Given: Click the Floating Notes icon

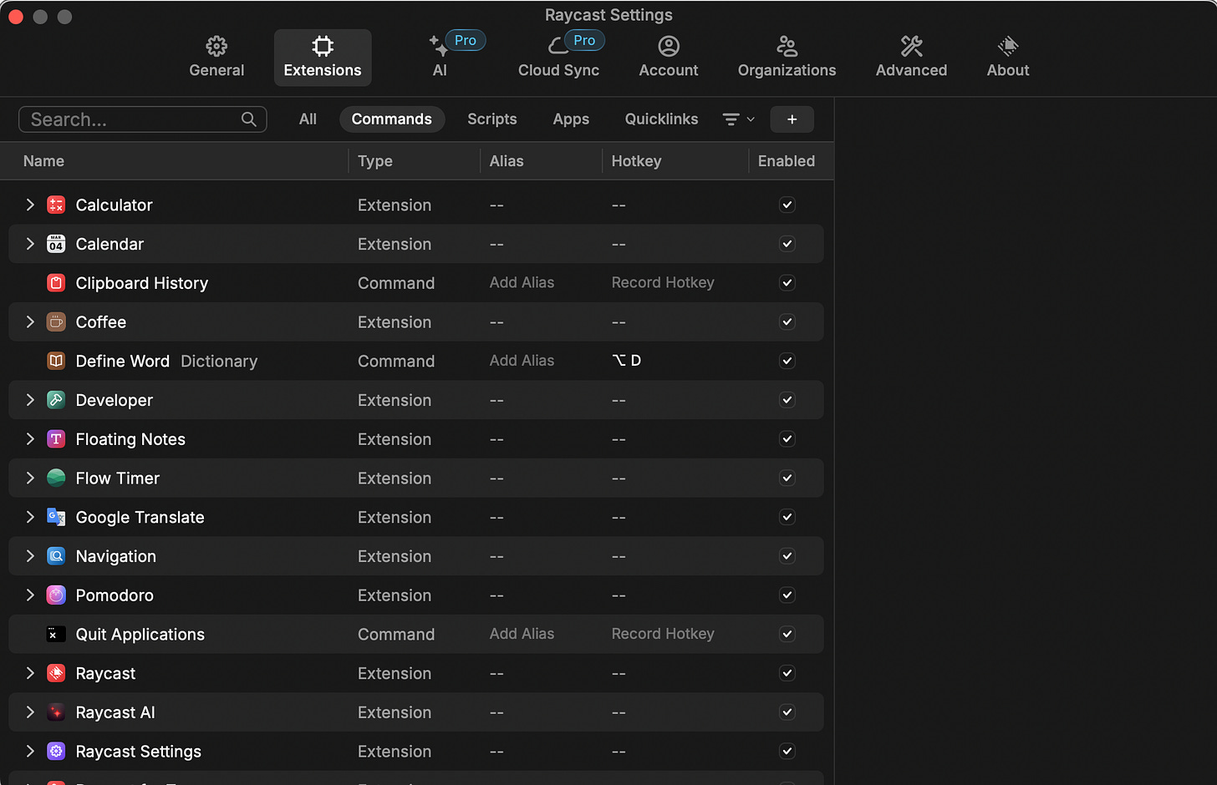Looking at the screenshot, I should pos(56,438).
